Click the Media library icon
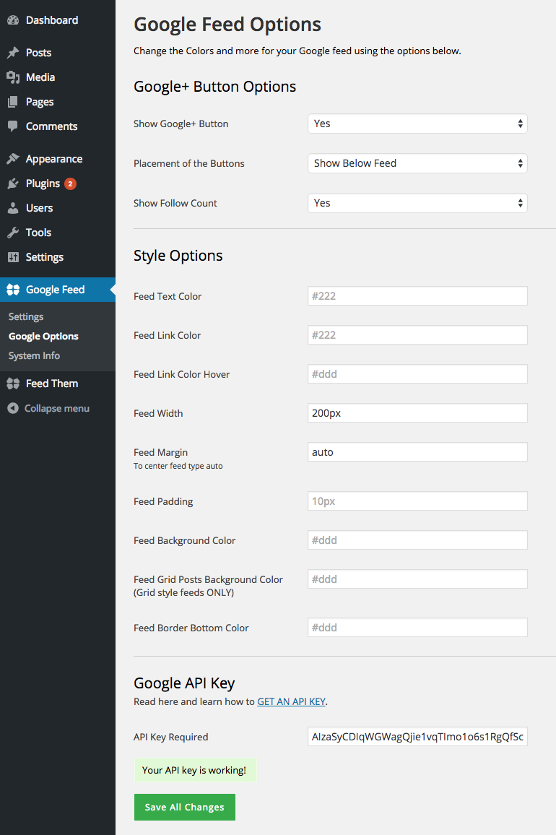The width and height of the screenshot is (556, 835). pos(13,77)
